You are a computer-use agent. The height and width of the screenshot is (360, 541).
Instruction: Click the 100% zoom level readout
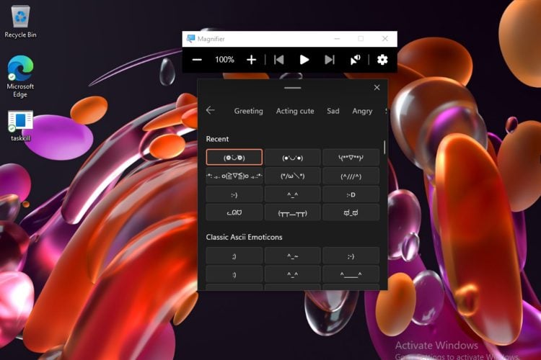(224, 60)
